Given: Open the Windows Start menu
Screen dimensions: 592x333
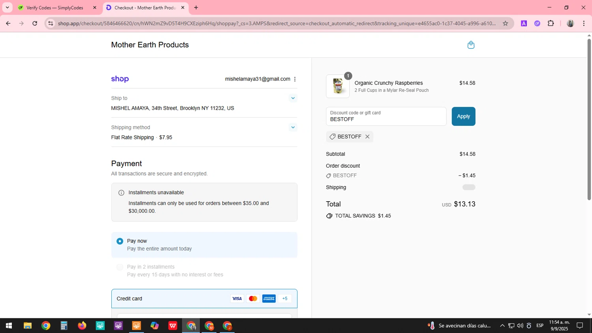Looking at the screenshot, I should click(9, 326).
